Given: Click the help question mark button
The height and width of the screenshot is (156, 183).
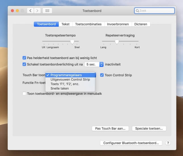Looking at the screenshot, I should (x=168, y=143).
